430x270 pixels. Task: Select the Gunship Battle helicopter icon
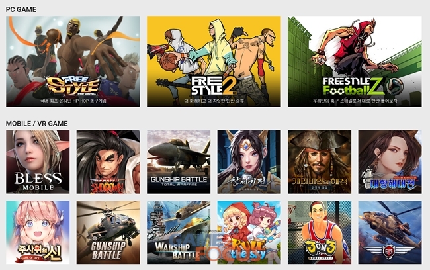[108, 232]
